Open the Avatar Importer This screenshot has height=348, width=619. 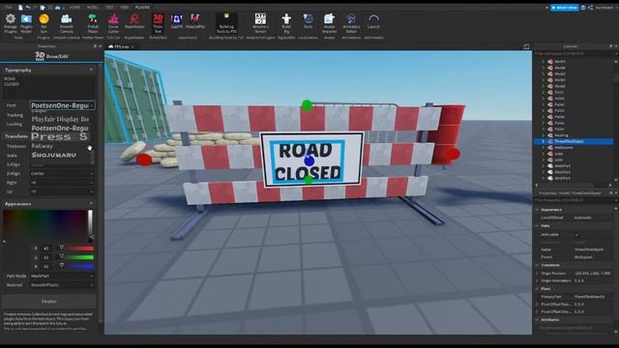point(329,23)
